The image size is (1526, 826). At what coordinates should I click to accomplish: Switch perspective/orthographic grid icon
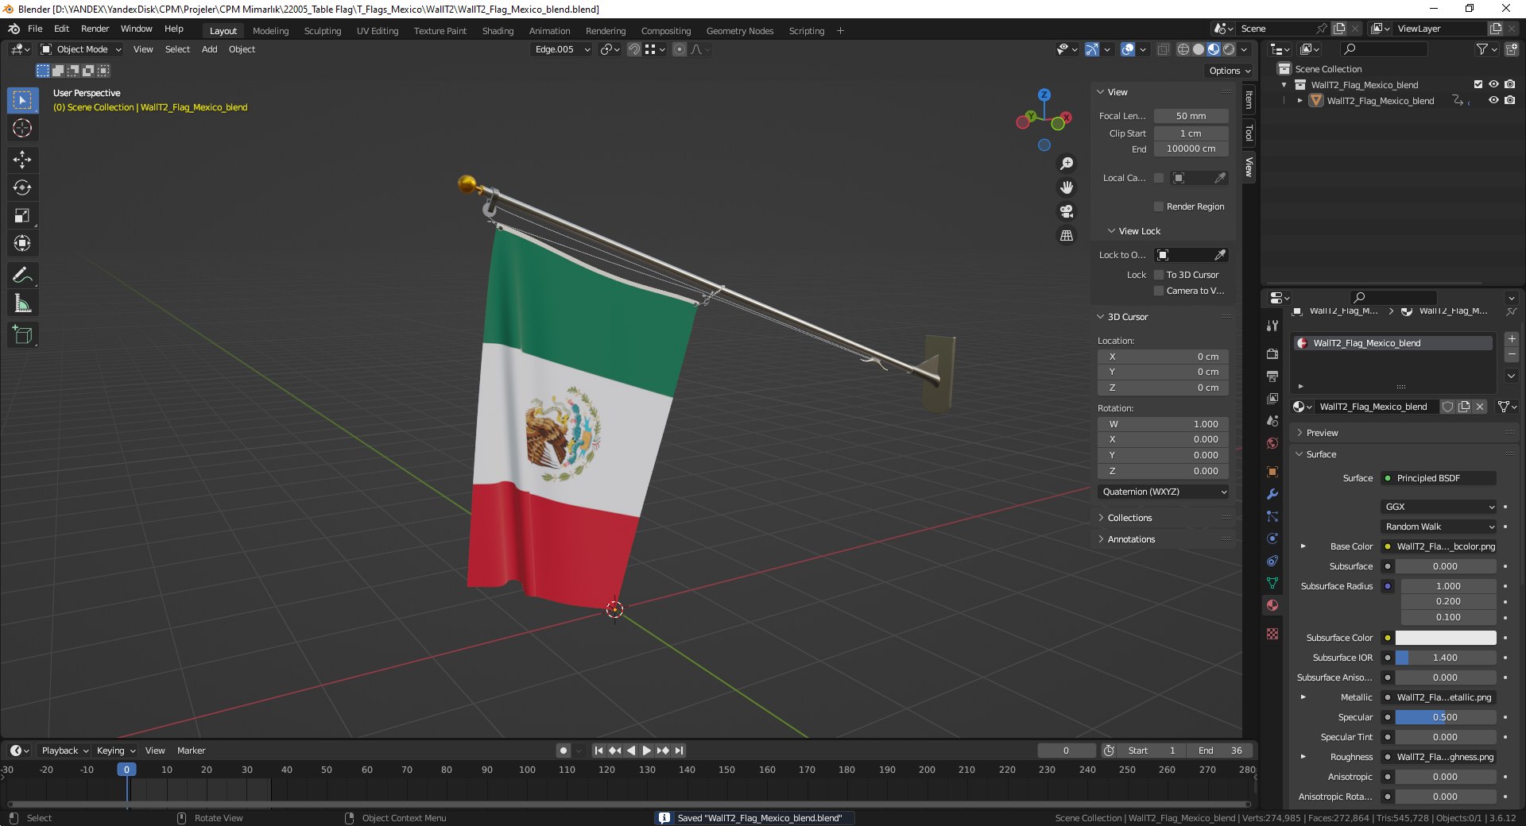point(1067,235)
